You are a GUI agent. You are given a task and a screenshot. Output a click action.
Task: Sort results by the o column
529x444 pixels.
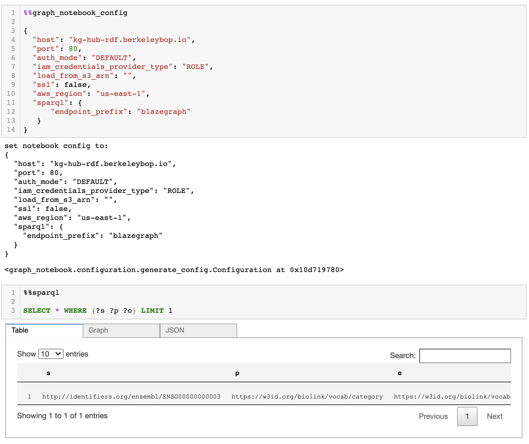(399, 373)
